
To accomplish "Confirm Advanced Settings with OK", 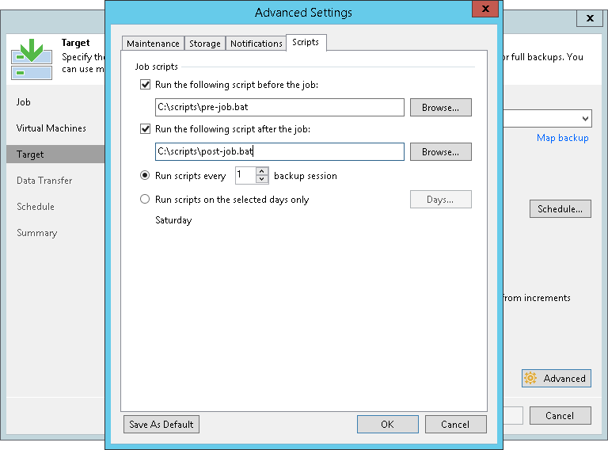I will click(388, 425).
